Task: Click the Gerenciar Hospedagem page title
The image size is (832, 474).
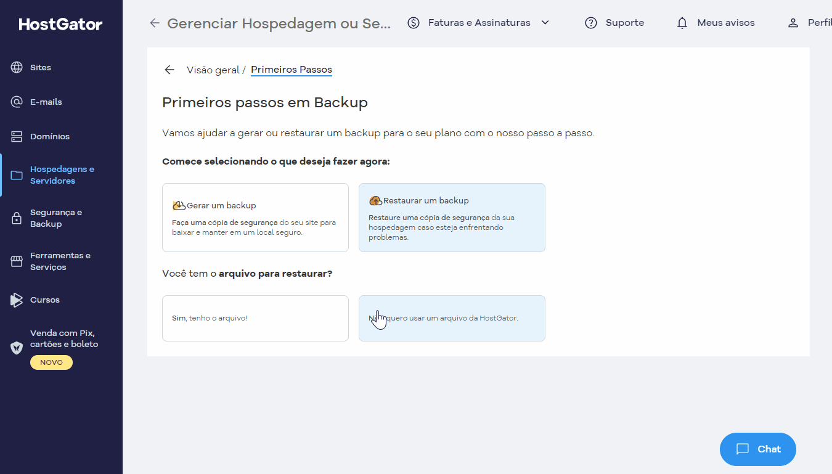Action: pyautogui.click(x=279, y=23)
